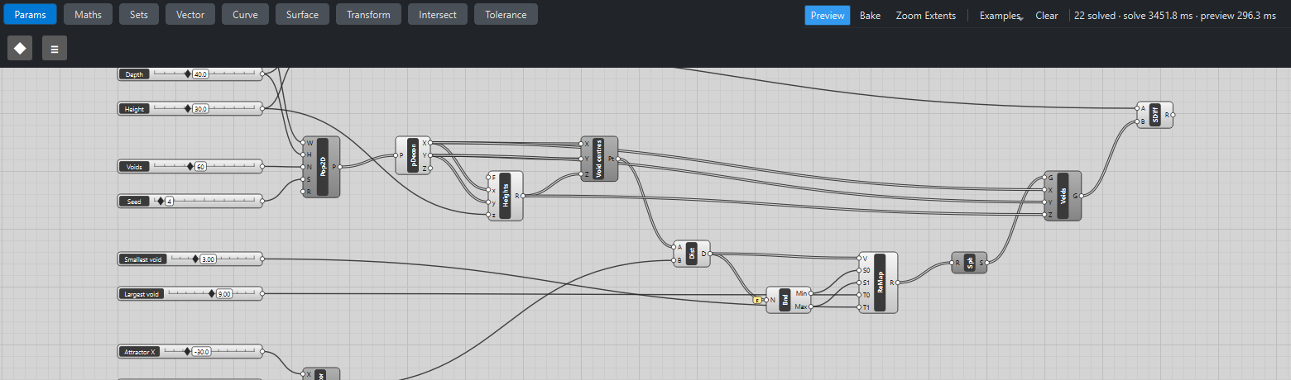
Task: Click the Bake button
Action: point(870,15)
